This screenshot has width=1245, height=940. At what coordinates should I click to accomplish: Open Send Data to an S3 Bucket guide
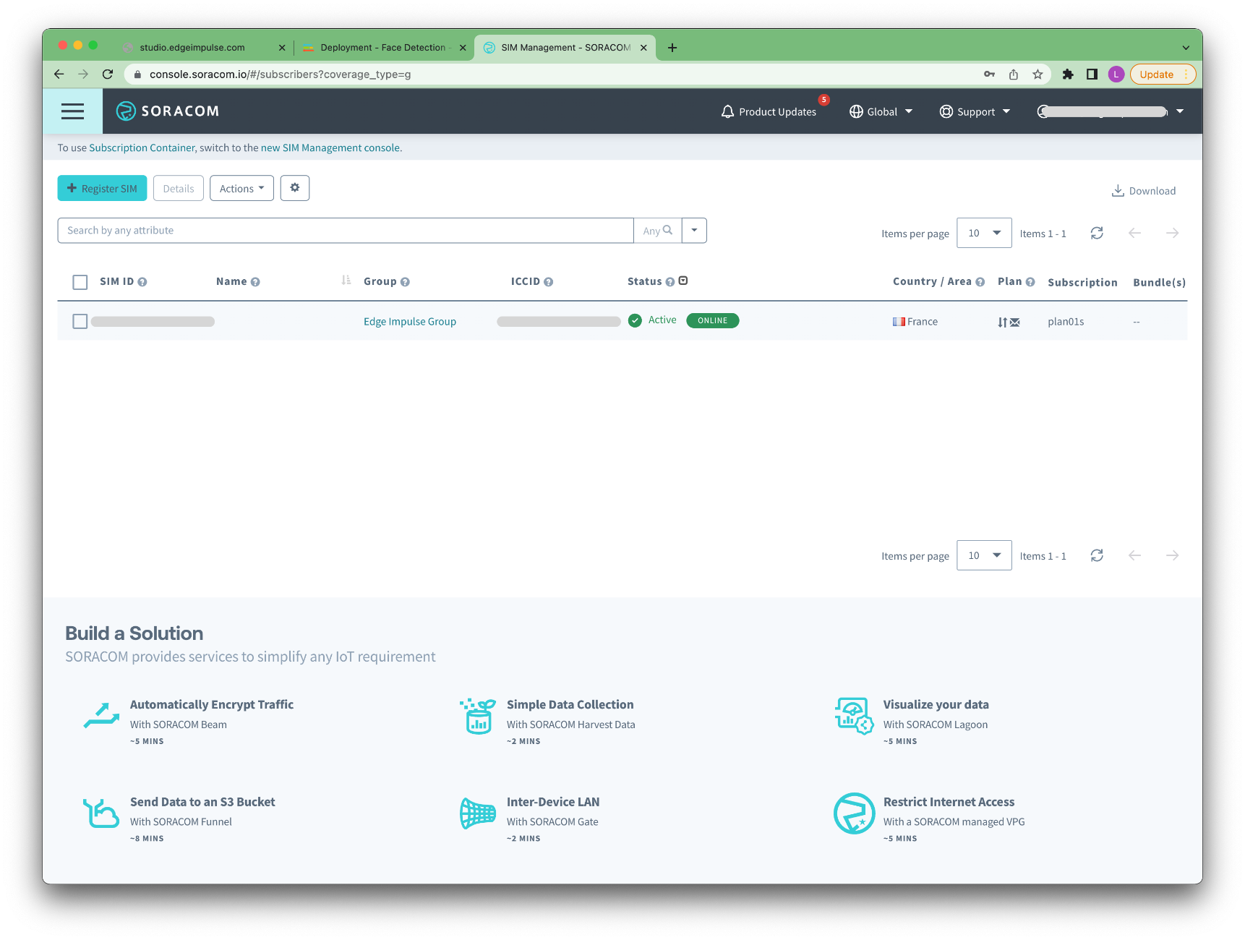click(202, 802)
